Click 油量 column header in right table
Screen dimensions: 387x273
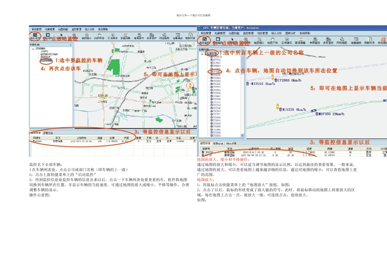tap(290, 149)
